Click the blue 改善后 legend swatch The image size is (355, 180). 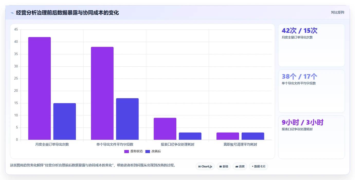pos(148,151)
